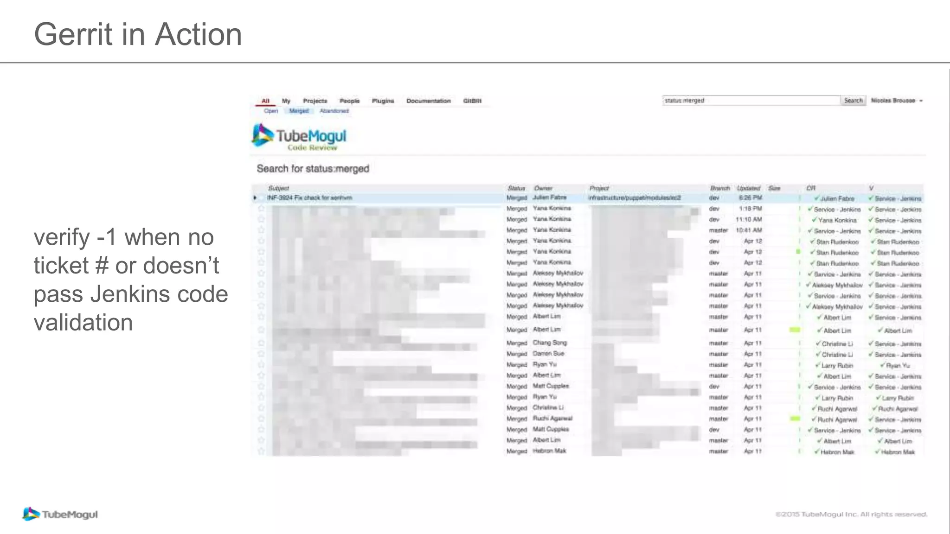The image size is (950, 534).
Task: Show Merged changes submenu link
Action: (299, 111)
